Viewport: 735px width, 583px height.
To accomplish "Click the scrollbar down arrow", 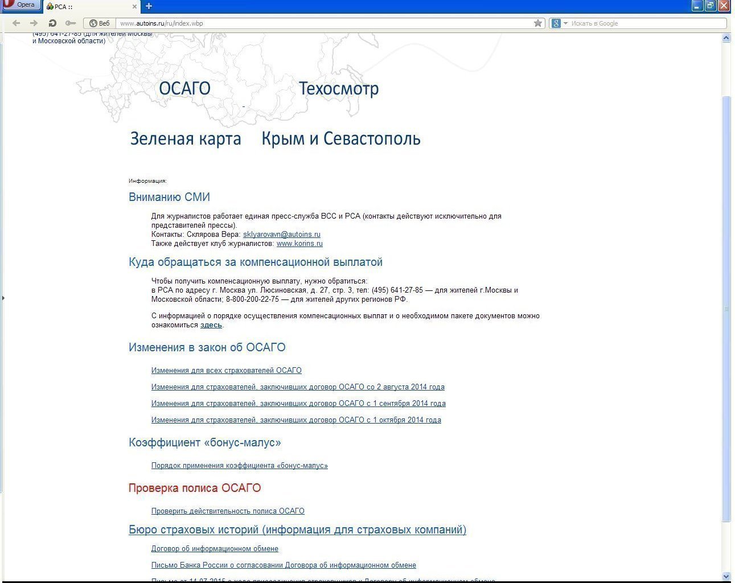I will 726,576.
